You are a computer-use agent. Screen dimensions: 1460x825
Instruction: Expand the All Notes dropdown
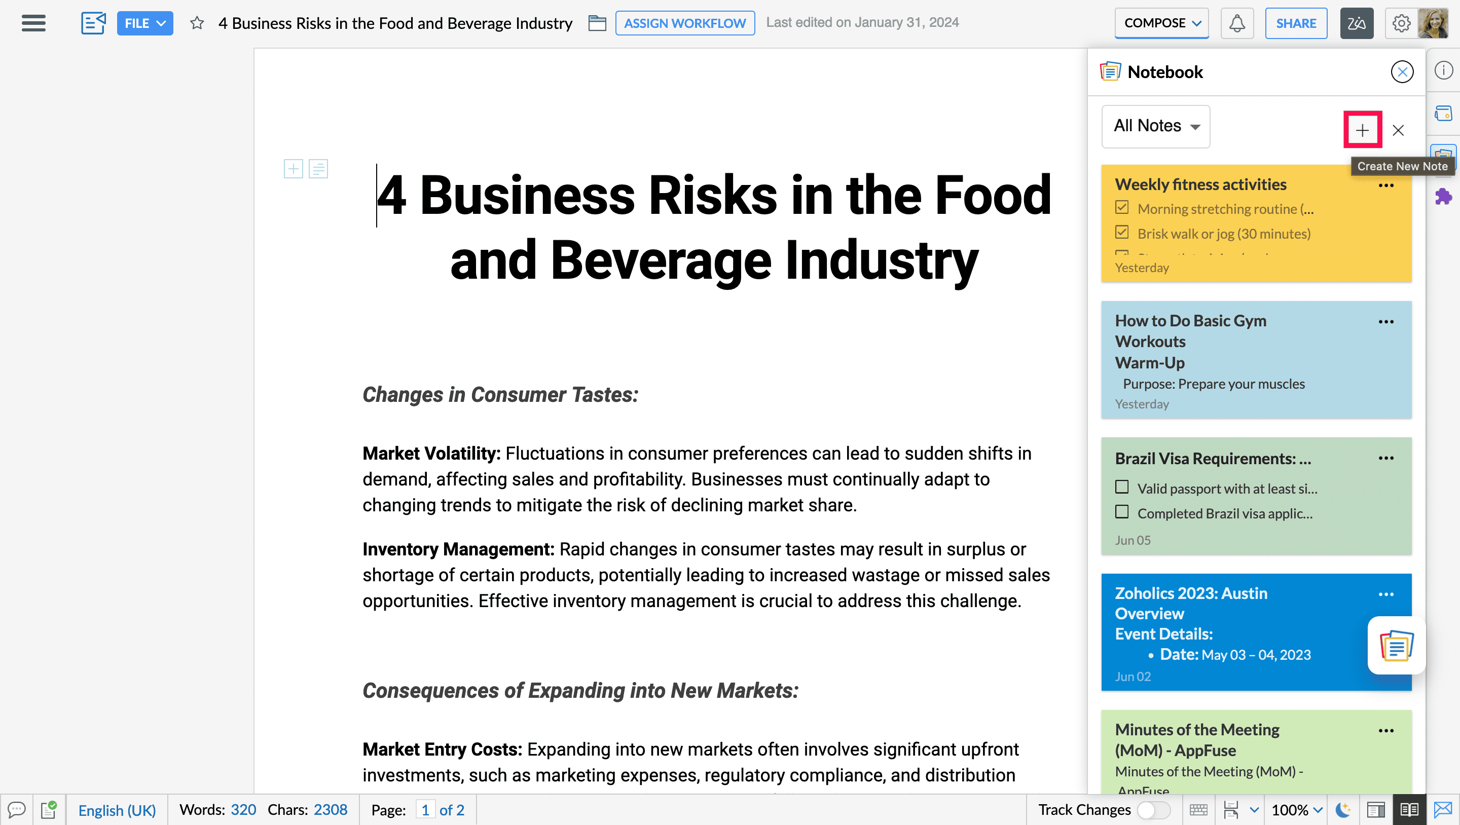tap(1156, 126)
